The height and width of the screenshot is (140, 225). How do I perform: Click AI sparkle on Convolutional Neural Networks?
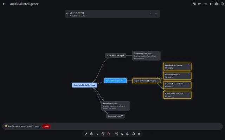[x=188, y=83]
